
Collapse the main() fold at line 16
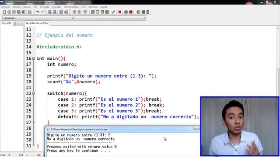[x=34, y=58]
